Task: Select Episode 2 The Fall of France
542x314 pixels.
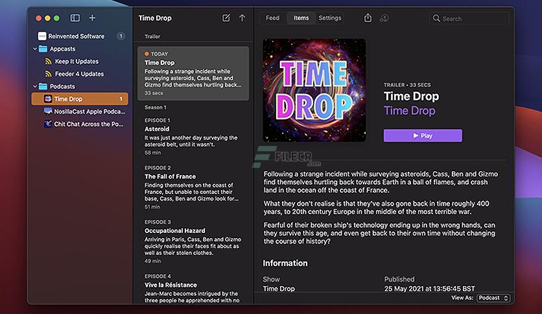Action: pyautogui.click(x=193, y=187)
